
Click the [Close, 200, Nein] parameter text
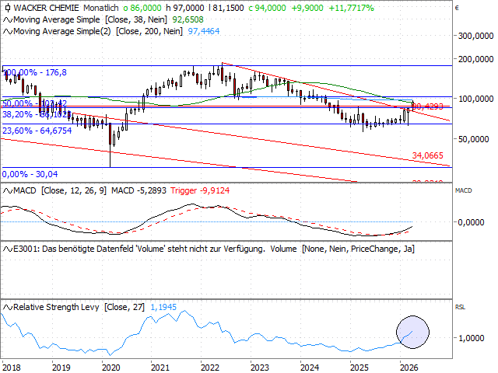149,31
